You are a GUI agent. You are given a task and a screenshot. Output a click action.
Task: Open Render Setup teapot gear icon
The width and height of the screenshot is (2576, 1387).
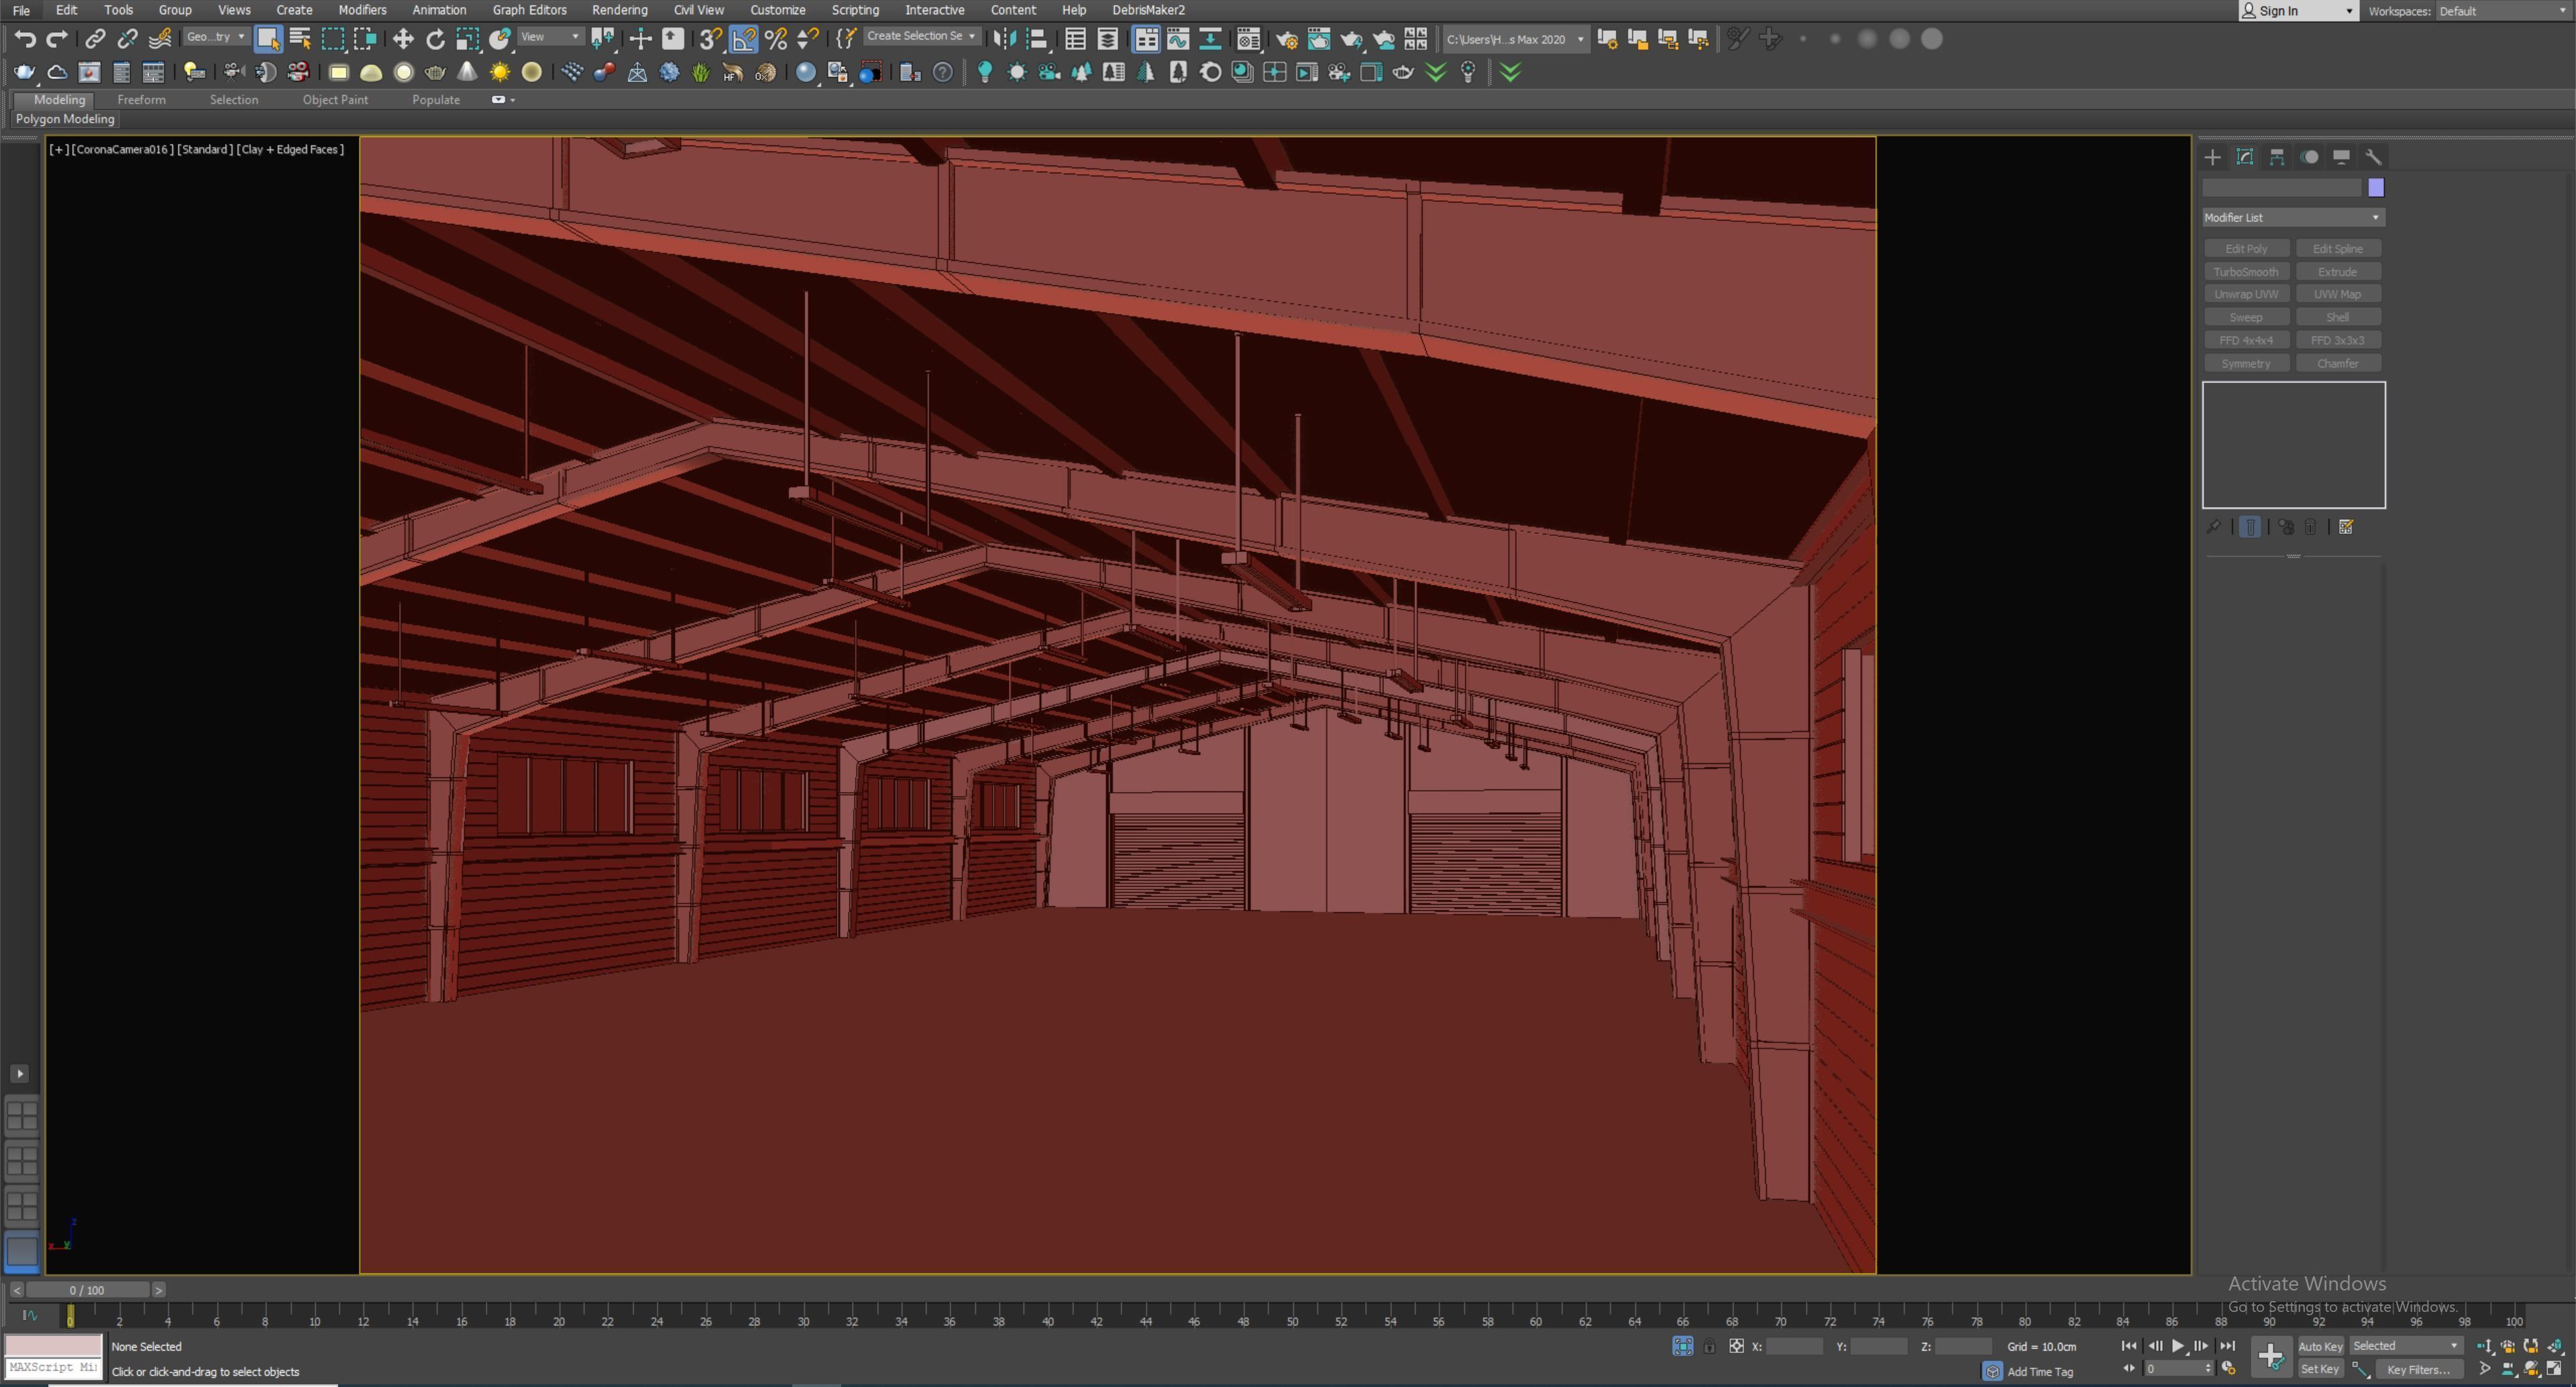[1287, 39]
